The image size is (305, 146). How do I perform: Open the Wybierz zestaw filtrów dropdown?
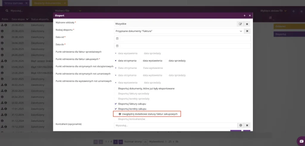pyautogui.click(x=273, y=11)
